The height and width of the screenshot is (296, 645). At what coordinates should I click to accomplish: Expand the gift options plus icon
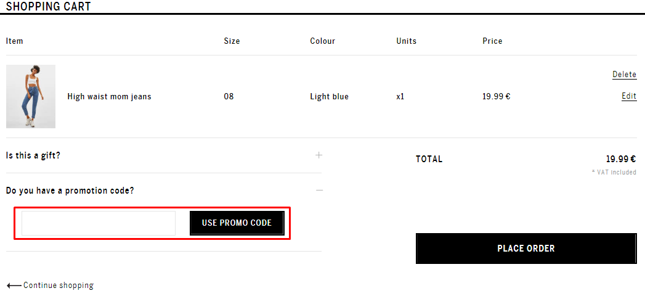click(x=318, y=155)
